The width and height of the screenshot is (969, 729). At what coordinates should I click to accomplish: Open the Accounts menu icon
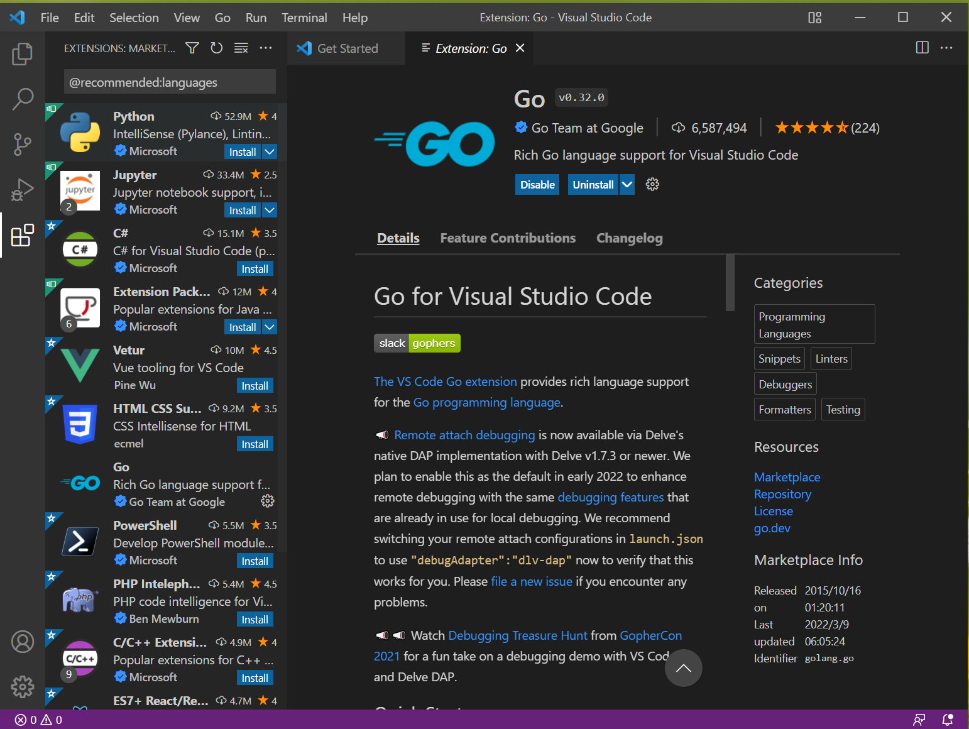coord(23,642)
